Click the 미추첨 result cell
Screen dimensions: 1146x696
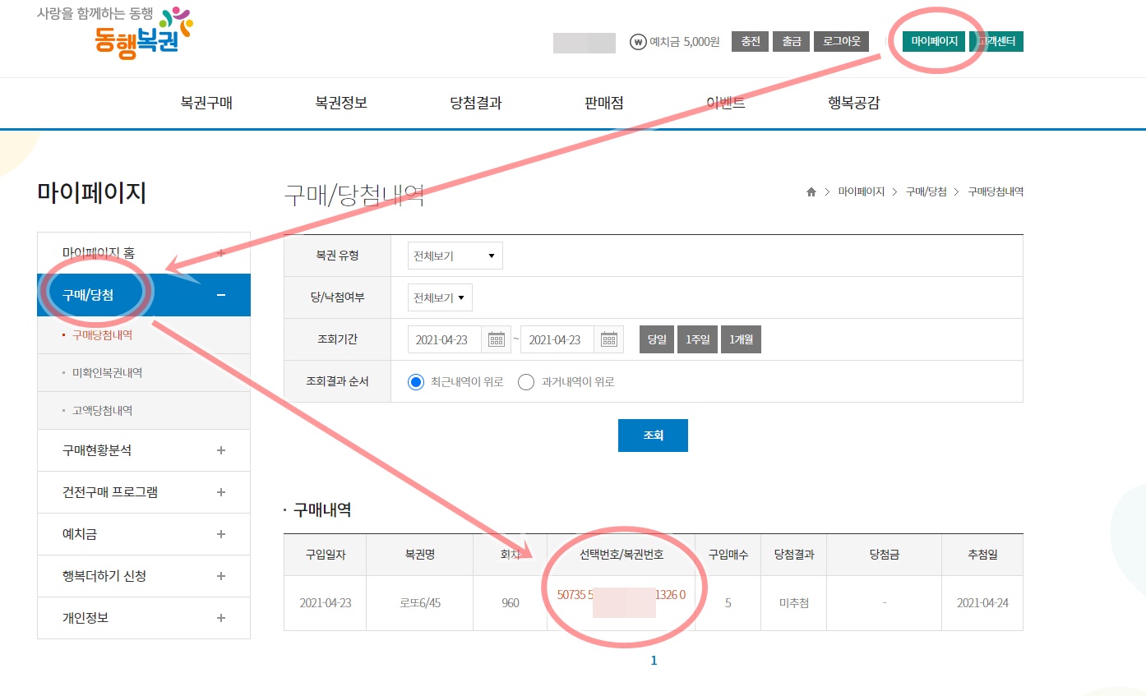pos(793,603)
